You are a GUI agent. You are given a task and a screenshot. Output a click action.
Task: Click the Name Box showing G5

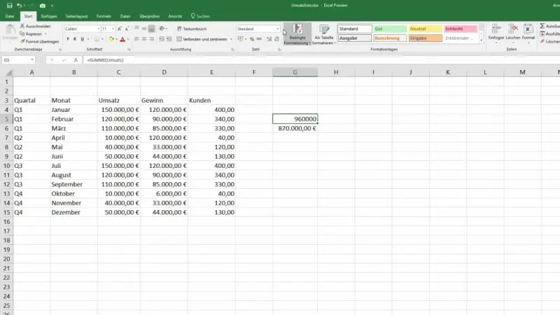pos(19,60)
